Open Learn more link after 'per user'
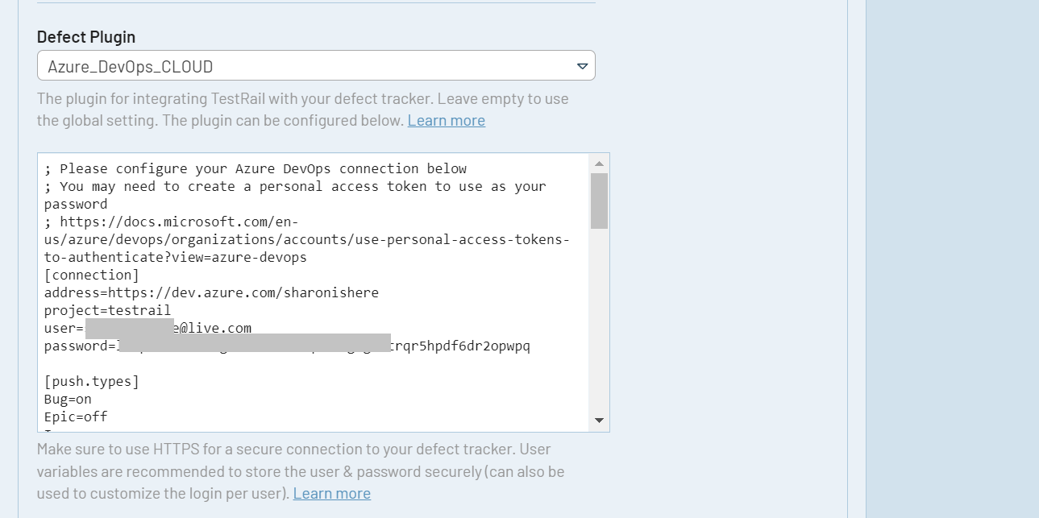The width and height of the screenshot is (1039, 518). (x=331, y=494)
